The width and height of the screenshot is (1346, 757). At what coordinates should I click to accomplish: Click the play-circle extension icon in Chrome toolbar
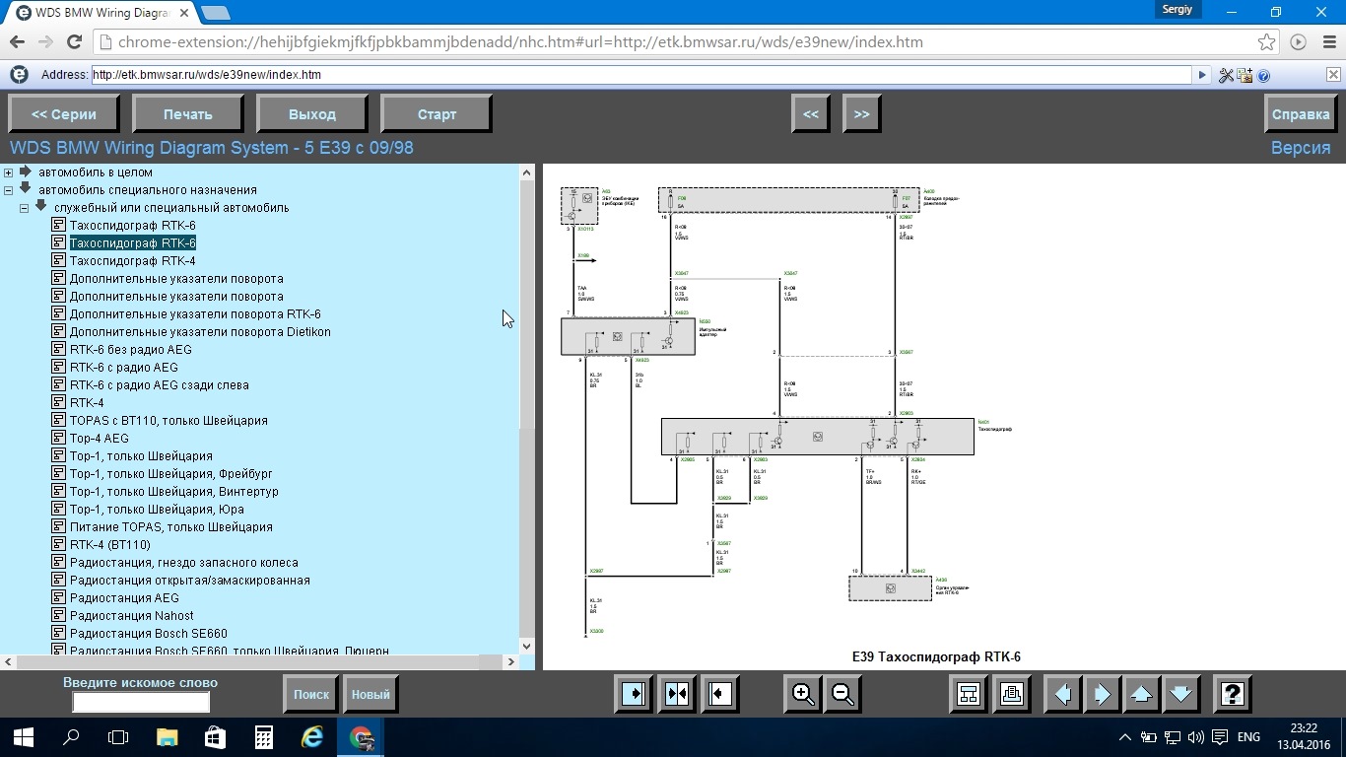click(1299, 42)
